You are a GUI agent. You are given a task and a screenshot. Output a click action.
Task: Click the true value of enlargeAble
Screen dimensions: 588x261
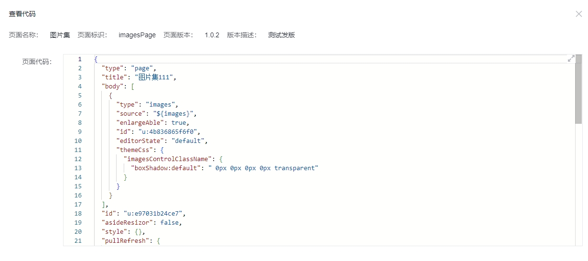[179, 123]
